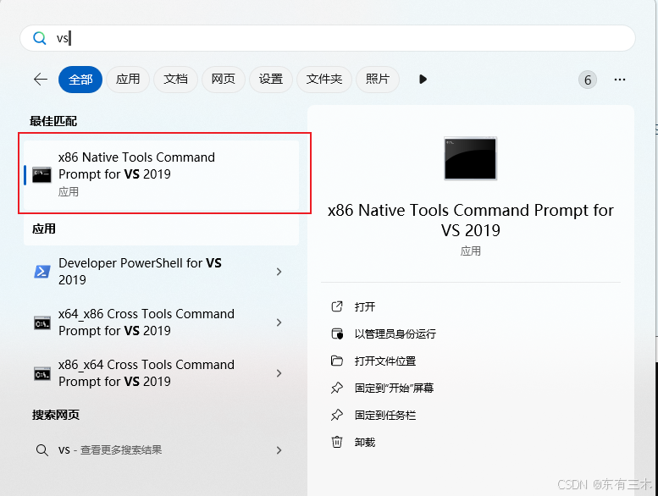Open Developer PowerShell for VS 2019
658x496 pixels.
(x=162, y=271)
